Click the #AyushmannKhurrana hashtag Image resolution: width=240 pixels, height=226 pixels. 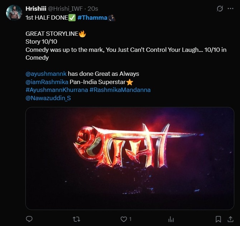coord(57,90)
